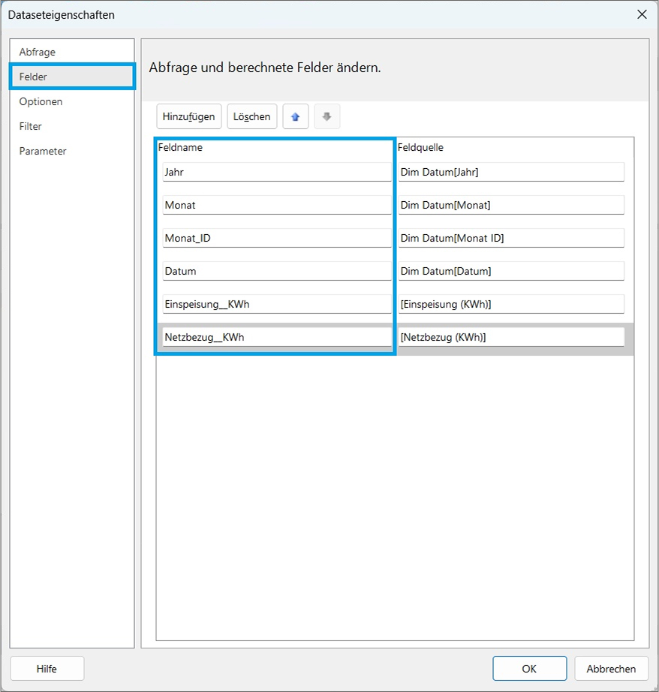The width and height of the screenshot is (659, 692).
Task: Close the Dataseteigenschaften dialog
Action: (x=641, y=14)
